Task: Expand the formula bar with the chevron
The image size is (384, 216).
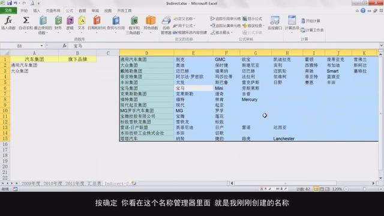Action: point(381,46)
